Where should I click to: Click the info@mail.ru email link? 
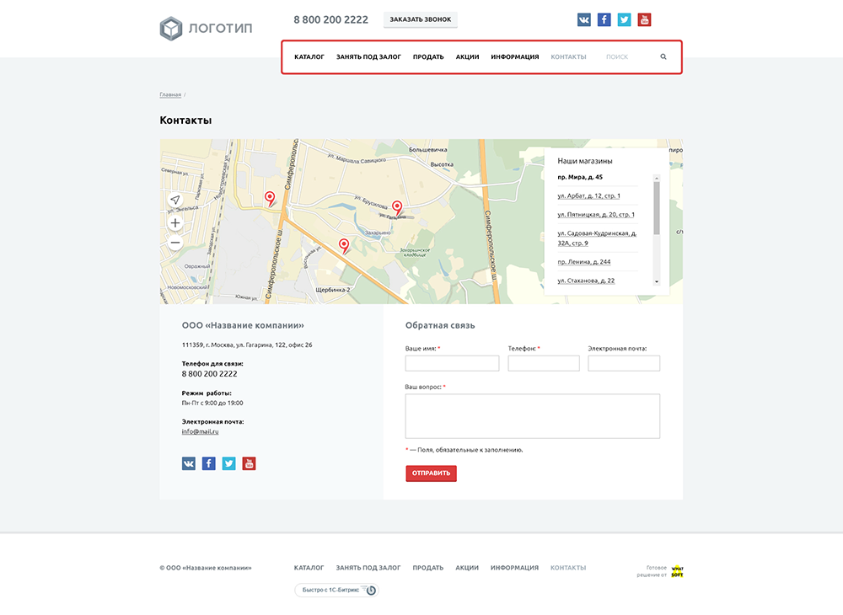tap(200, 431)
